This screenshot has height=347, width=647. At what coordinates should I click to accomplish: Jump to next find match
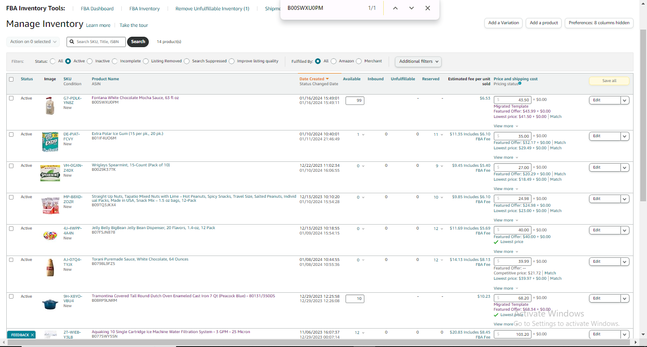point(412,8)
